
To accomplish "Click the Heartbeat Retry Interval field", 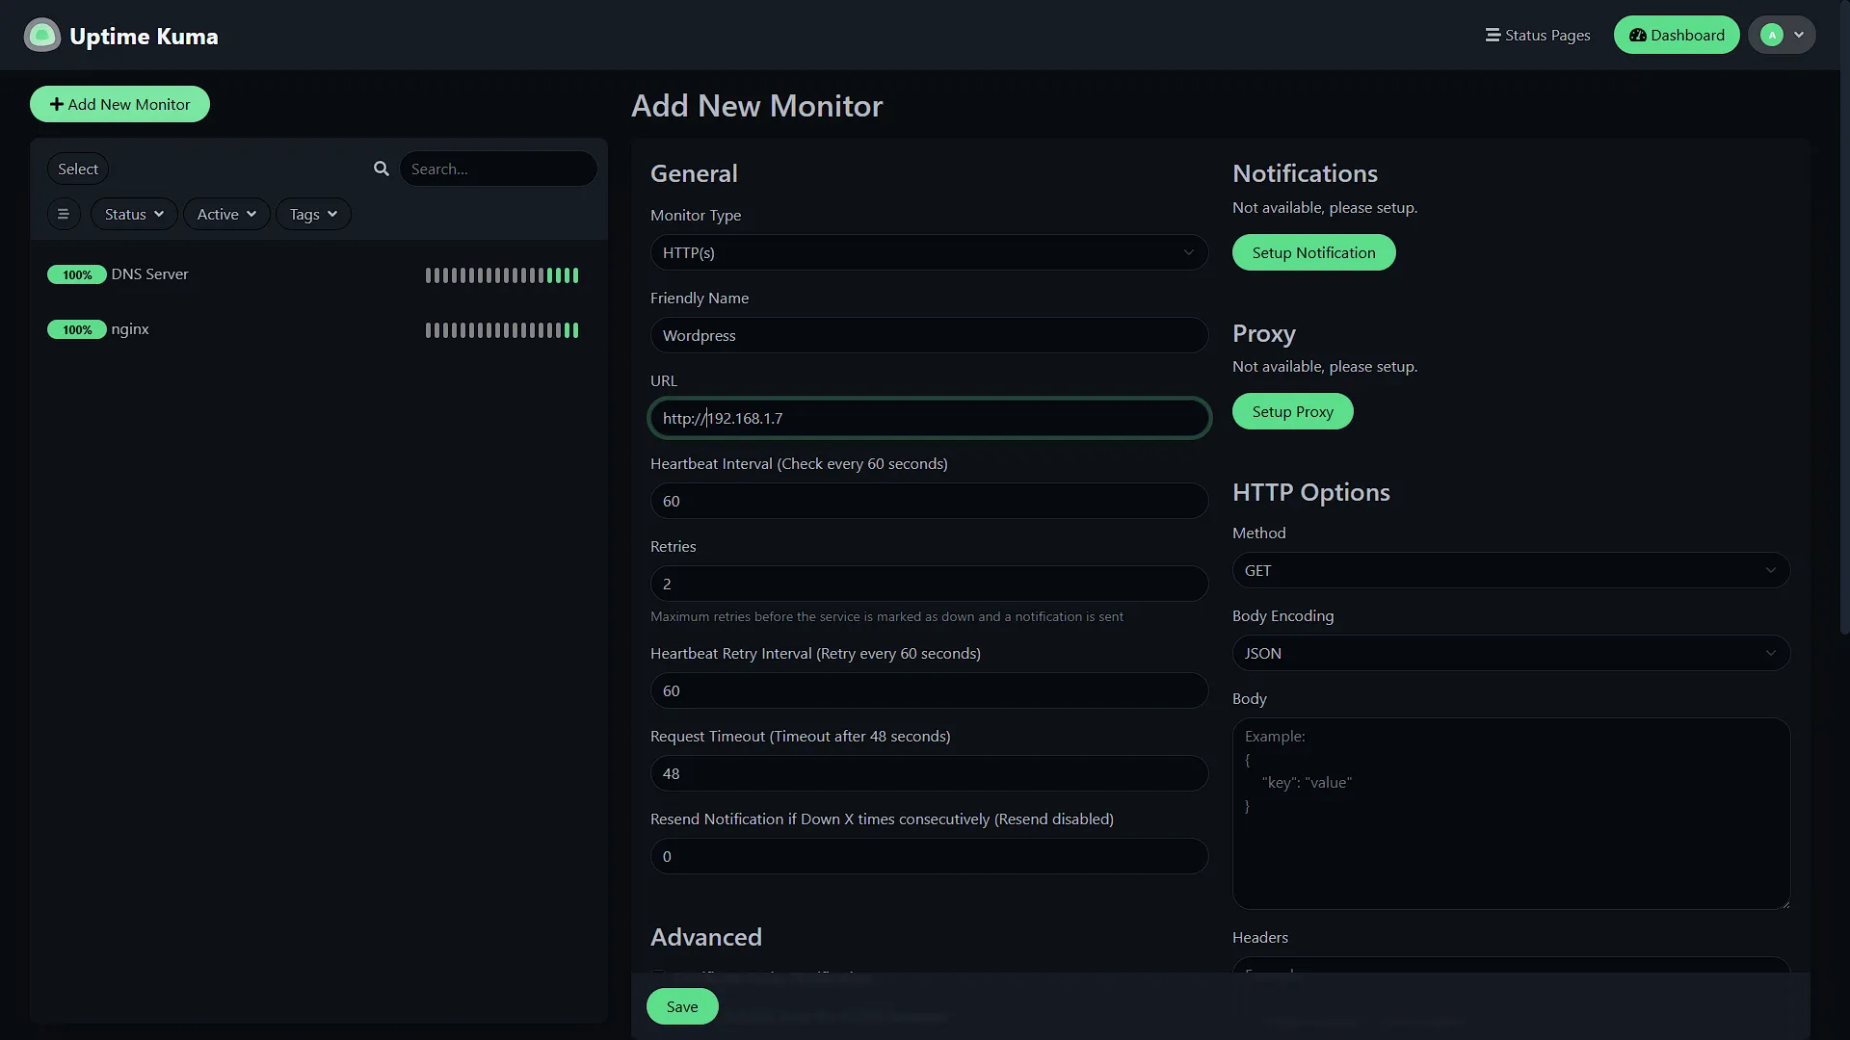I will click(x=929, y=690).
